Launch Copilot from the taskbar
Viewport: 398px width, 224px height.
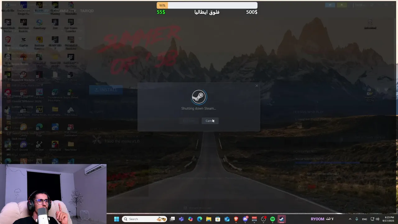(x=190, y=219)
